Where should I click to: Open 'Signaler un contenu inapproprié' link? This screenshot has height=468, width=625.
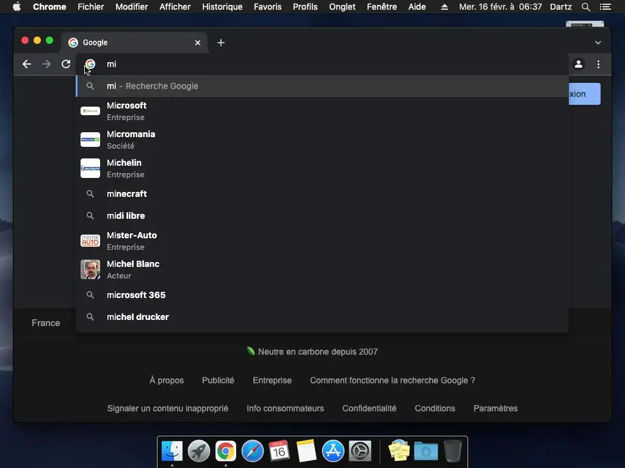coord(168,408)
